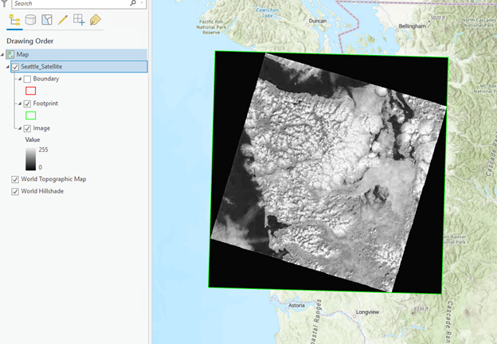497x344 pixels.
Task: Select List By Data Source icon
Action: click(x=30, y=20)
